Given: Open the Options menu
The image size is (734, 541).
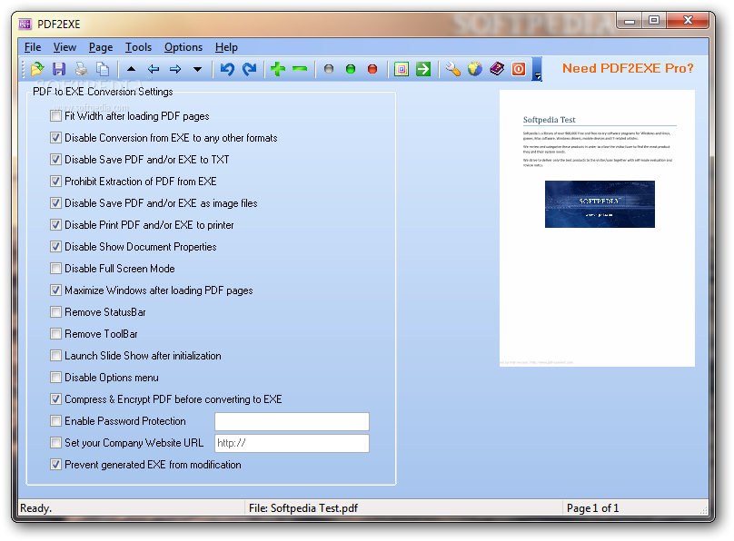Looking at the screenshot, I should tap(183, 47).
